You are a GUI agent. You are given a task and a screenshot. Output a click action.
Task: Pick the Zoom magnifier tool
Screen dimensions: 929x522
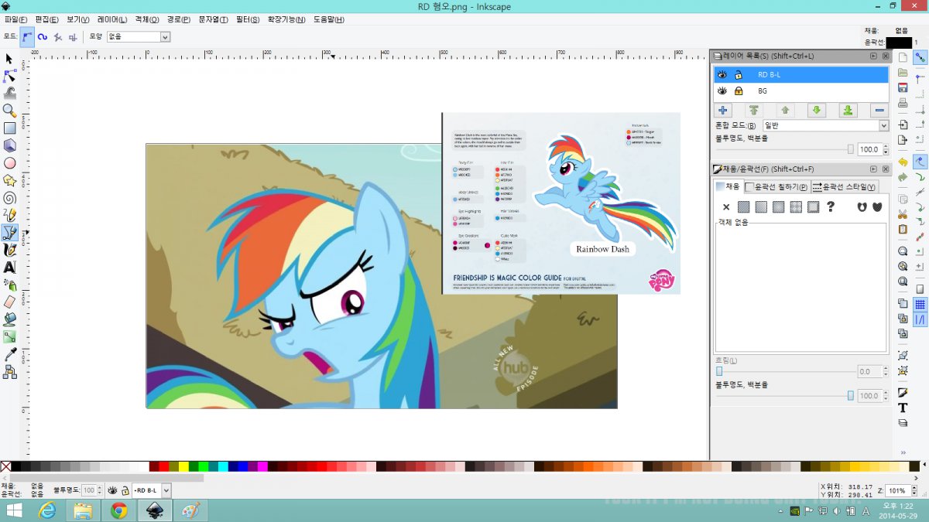(x=9, y=111)
